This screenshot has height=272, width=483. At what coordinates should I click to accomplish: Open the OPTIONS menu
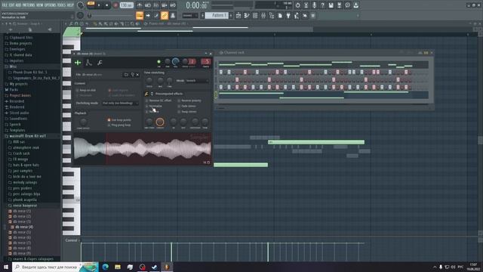pos(51,5)
